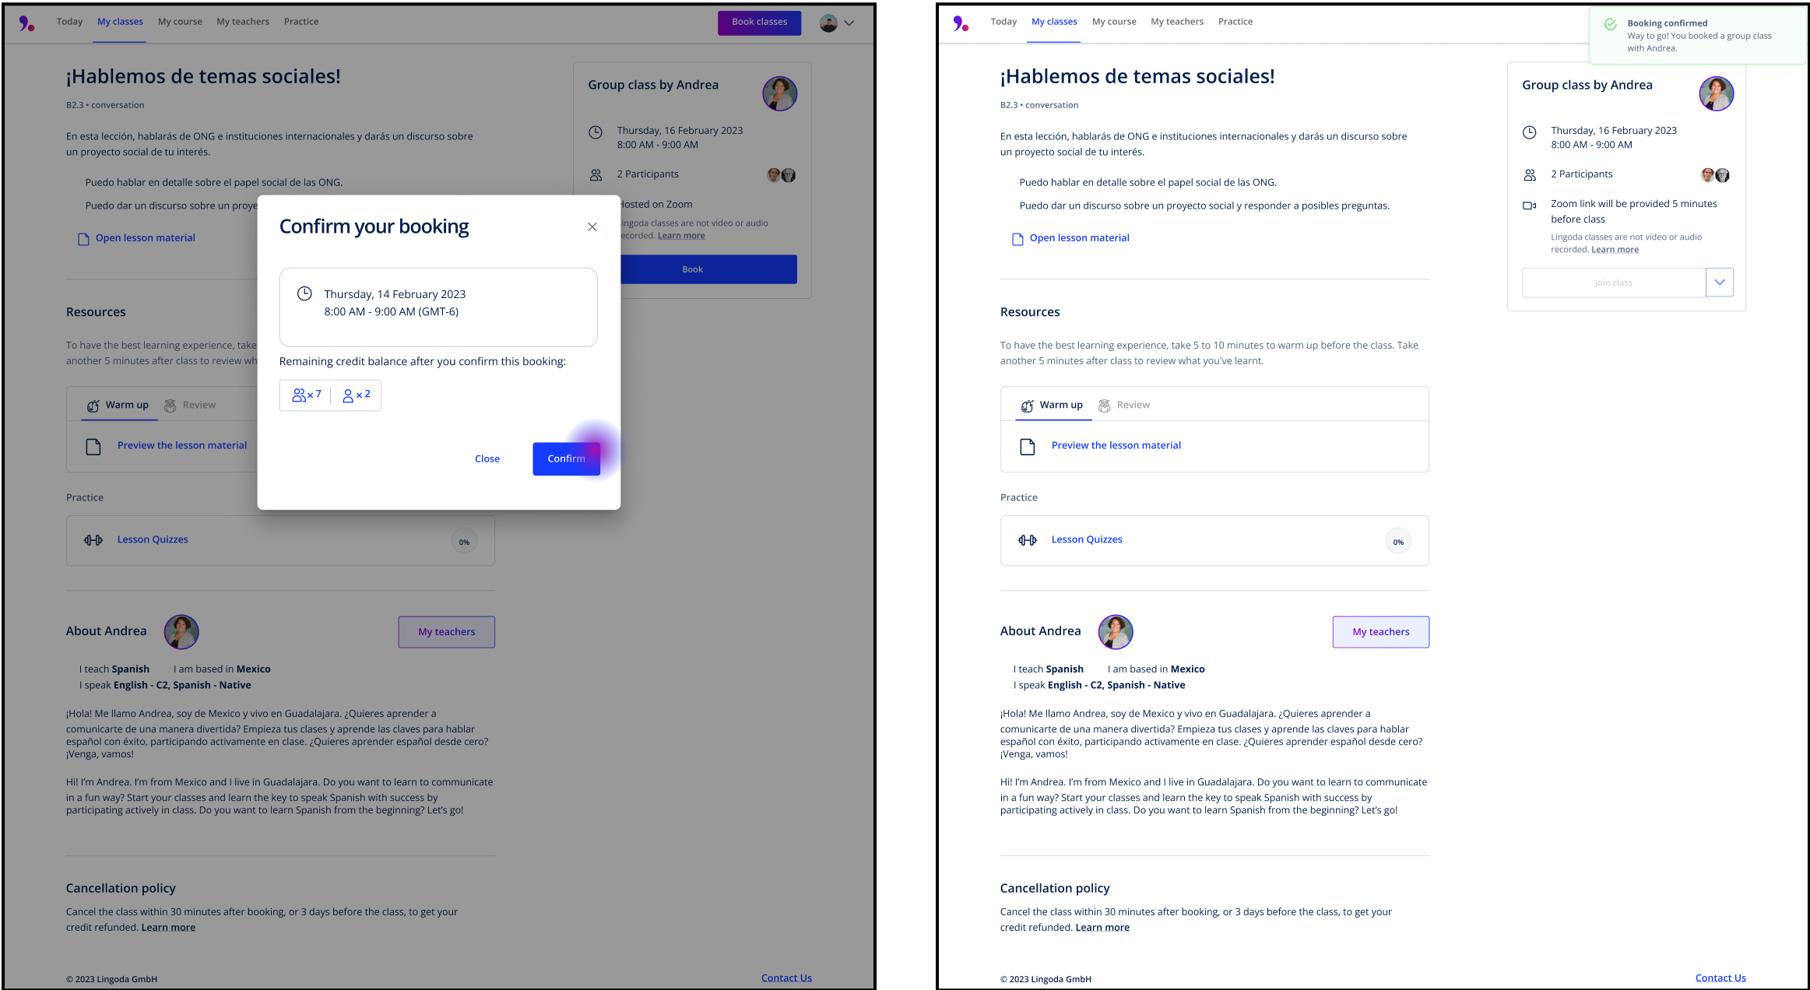Click the clock icon next to Thursday date
1810x990 pixels.
[302, 294]
